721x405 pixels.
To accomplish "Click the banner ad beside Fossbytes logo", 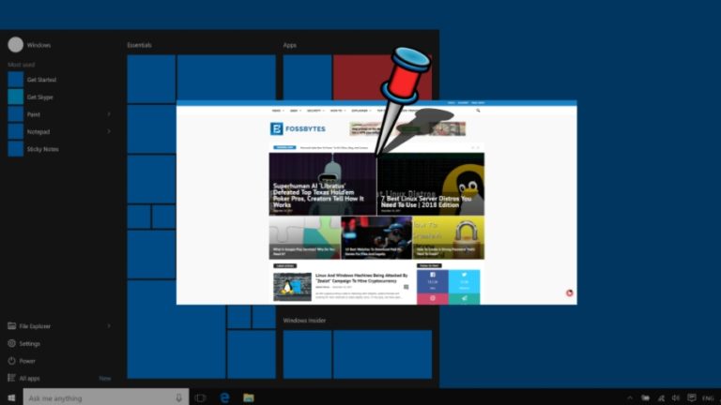I will pyautogui.click(x=407, y=128).
